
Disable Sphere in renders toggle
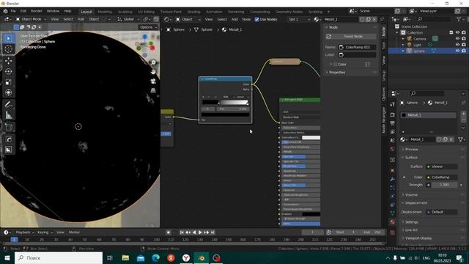(x=464, y=51)
